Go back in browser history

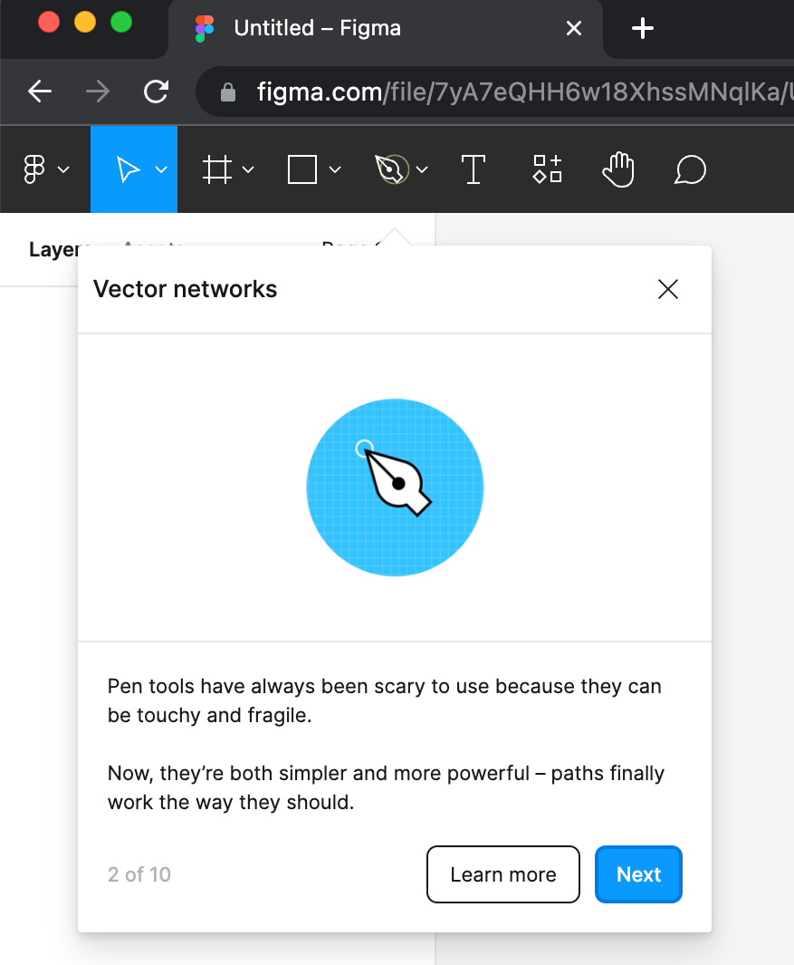point(40,92)
